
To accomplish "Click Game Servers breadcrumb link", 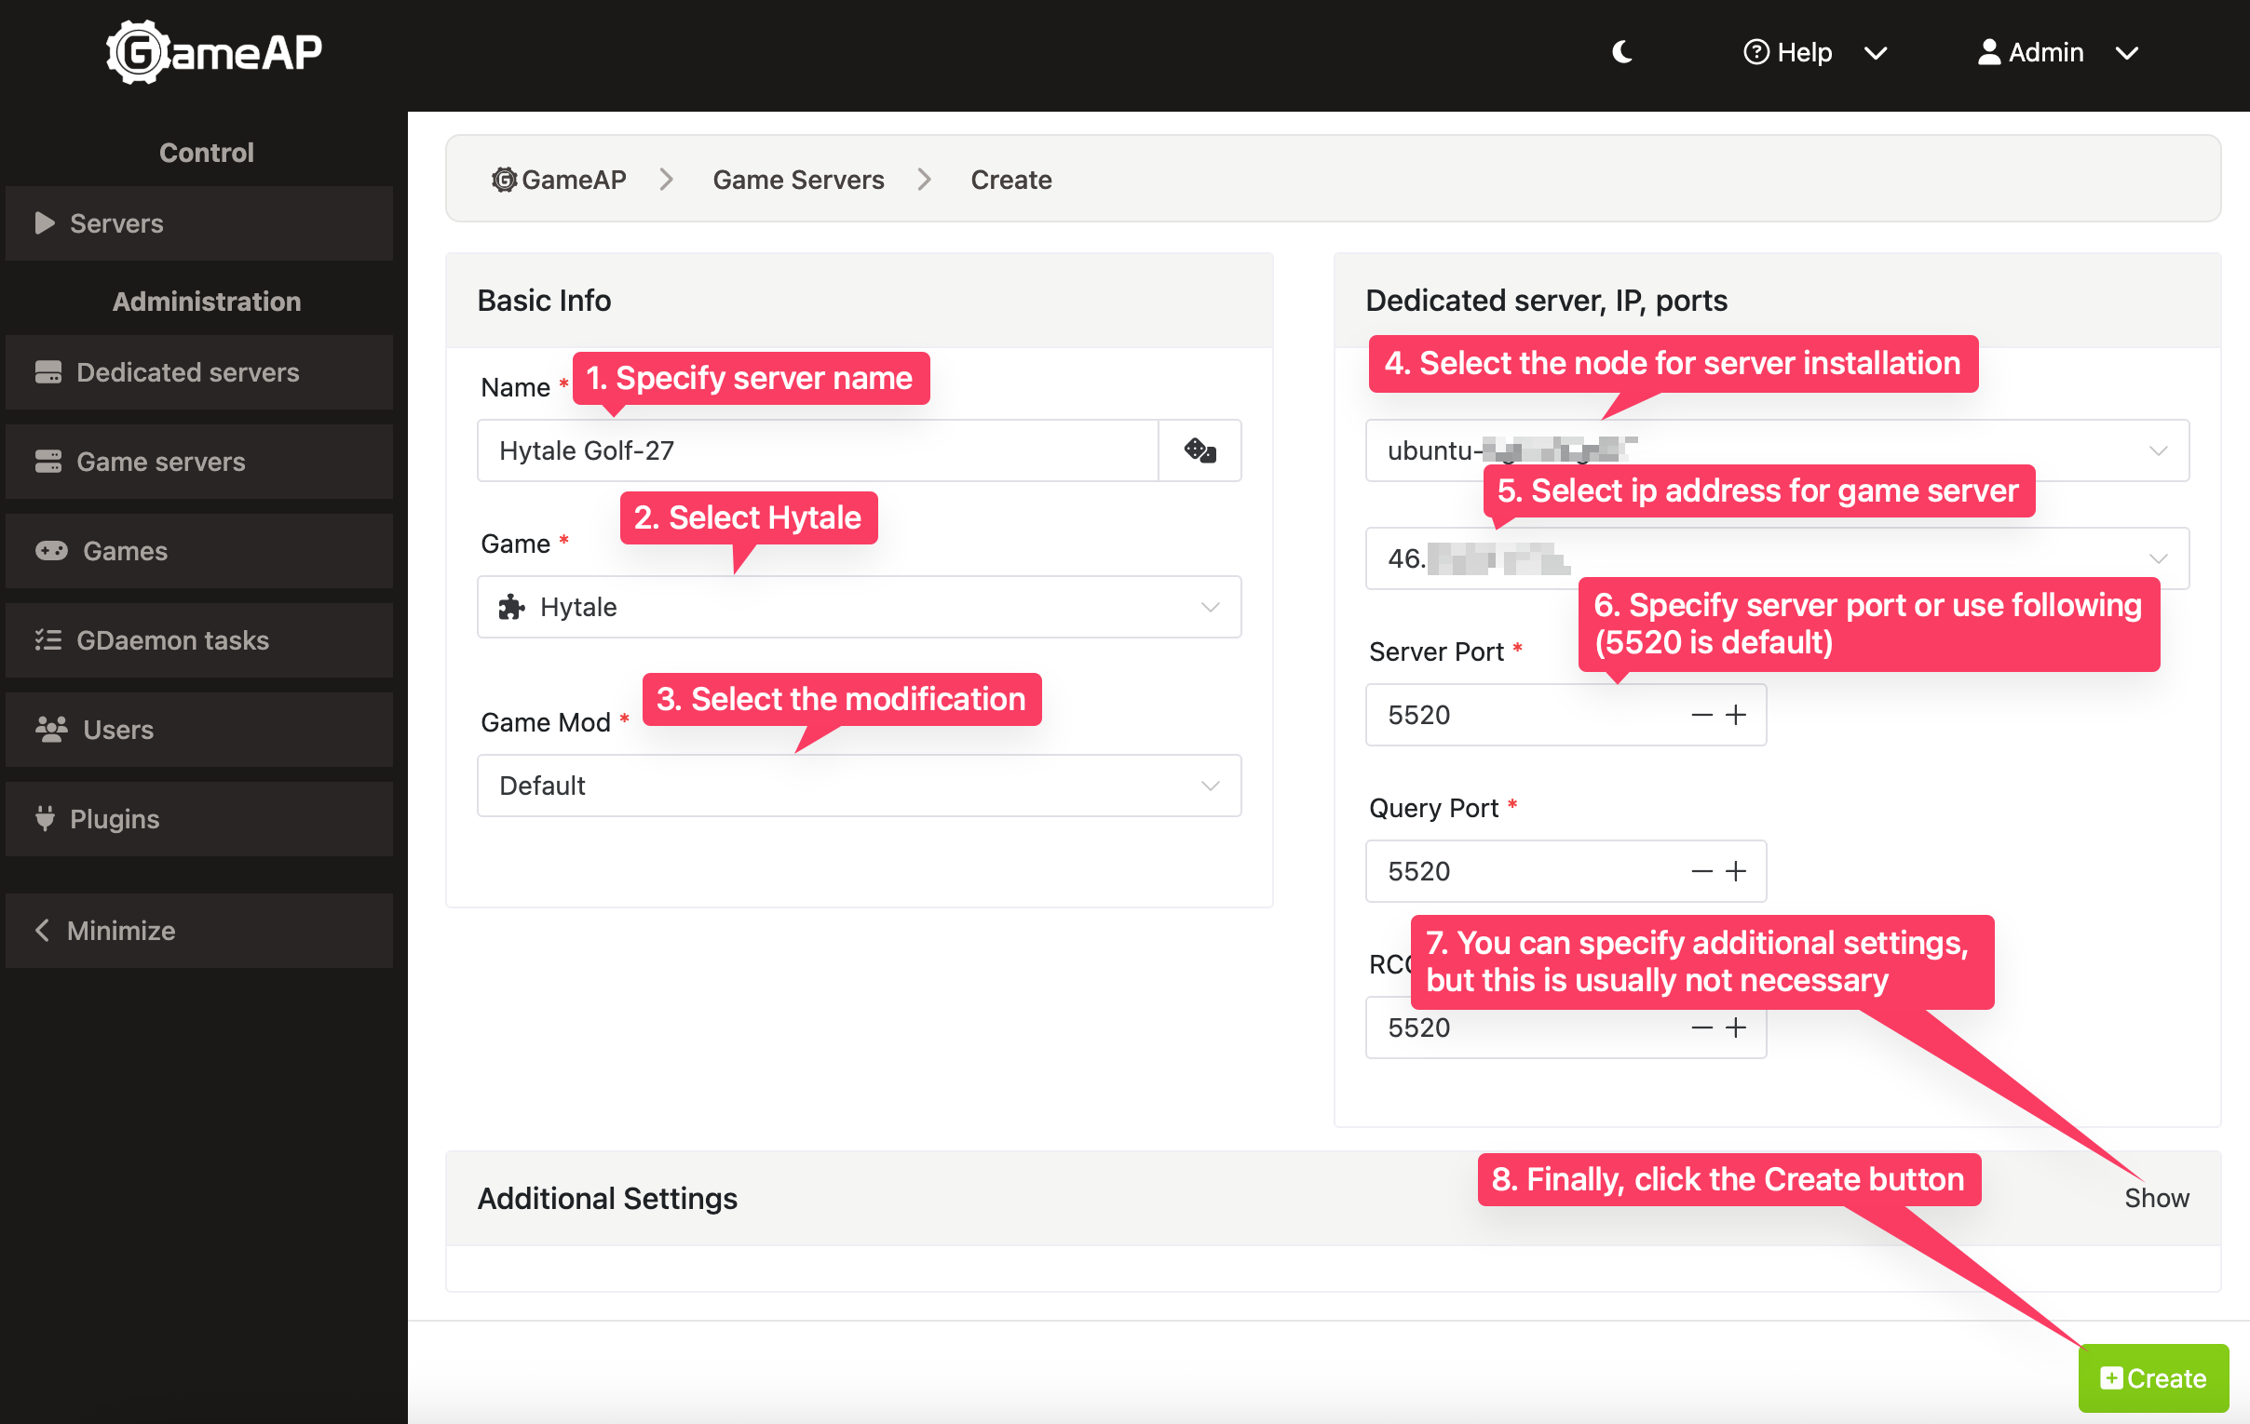I will 798,180.
